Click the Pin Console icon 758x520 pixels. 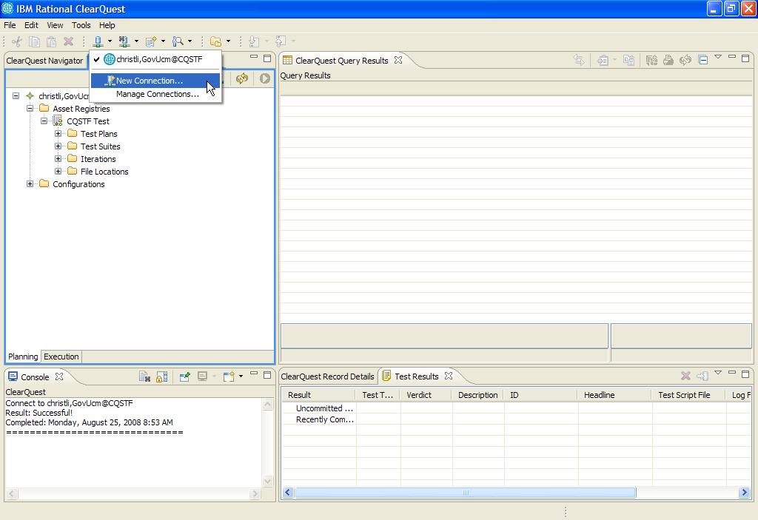point(184,377)
